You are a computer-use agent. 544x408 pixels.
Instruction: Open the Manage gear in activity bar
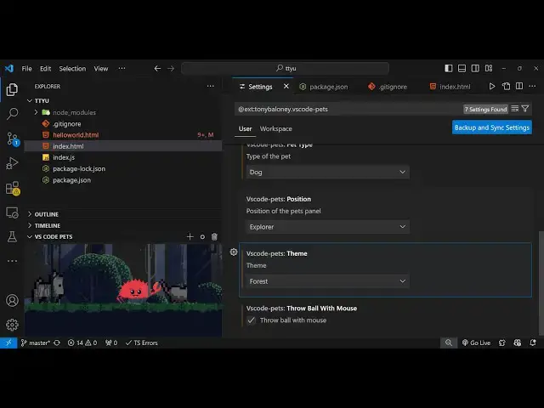click(x=12, y=325)
